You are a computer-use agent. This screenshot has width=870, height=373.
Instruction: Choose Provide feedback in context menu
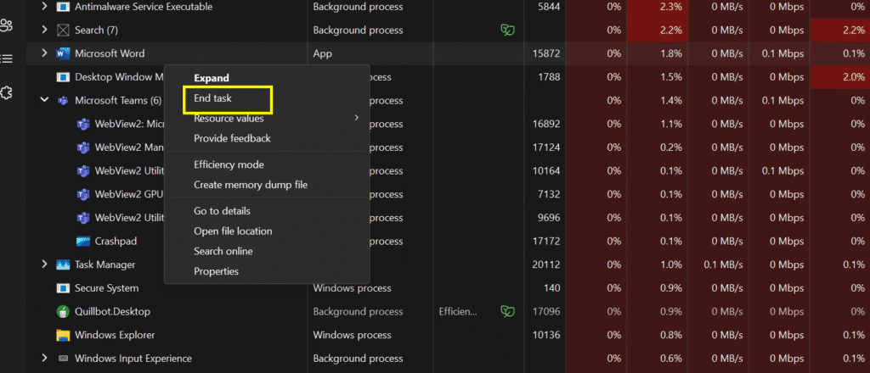click(x=232, y=138)
